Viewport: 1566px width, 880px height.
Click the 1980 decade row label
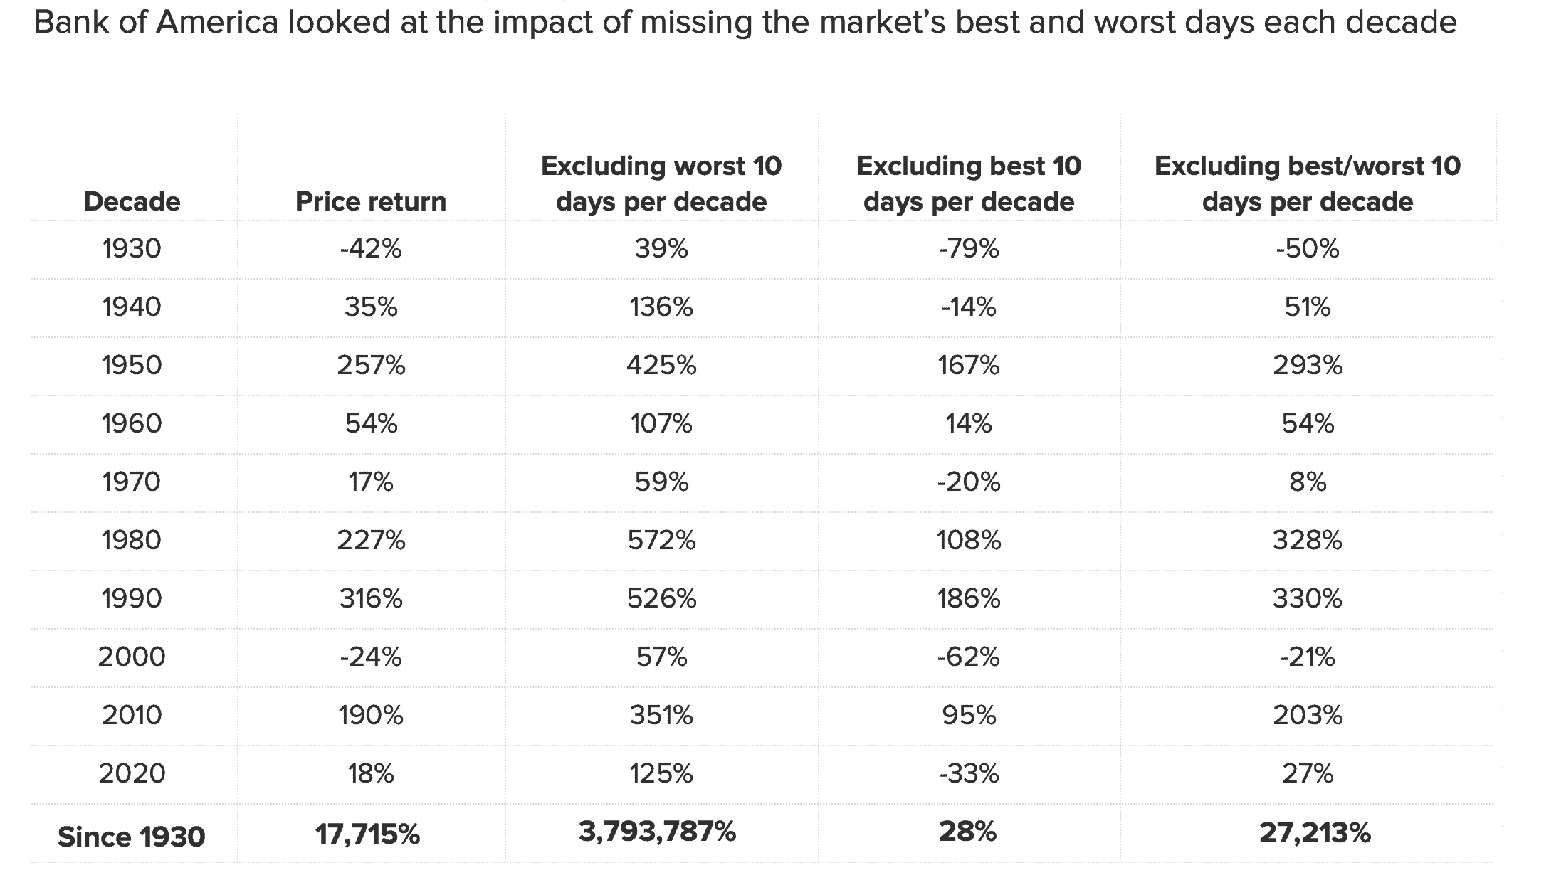(x=132, y=541)
